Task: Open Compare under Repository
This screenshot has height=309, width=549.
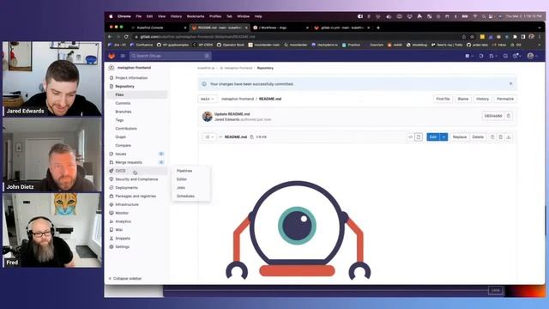Action: [x=123, y=145]
